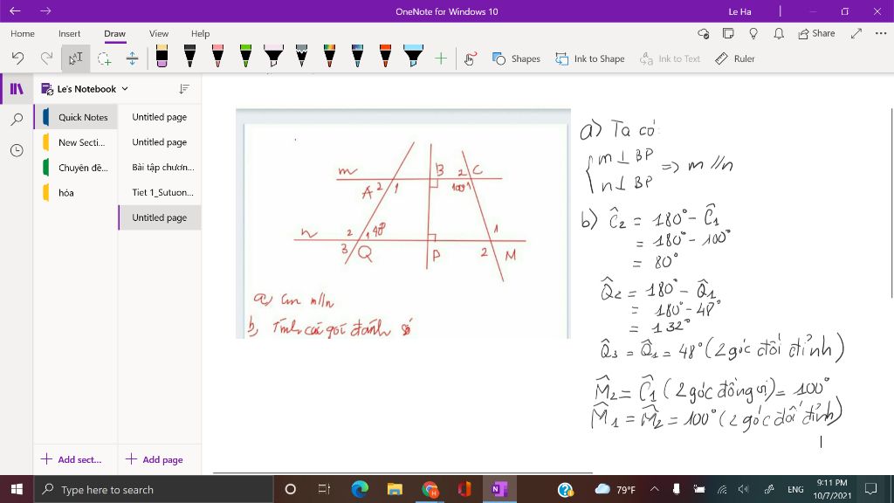894x503 pixels.
Task: Select the blue-tipped pen
Action: (x=357, y=57)
